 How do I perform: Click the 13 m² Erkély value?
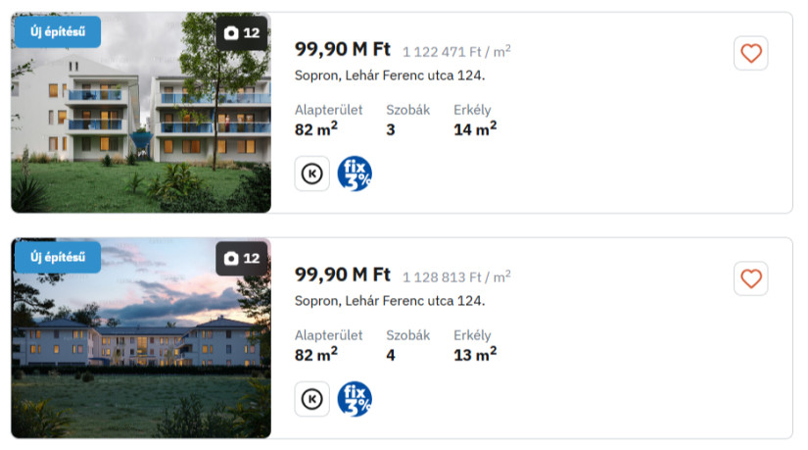pos(475,354)
